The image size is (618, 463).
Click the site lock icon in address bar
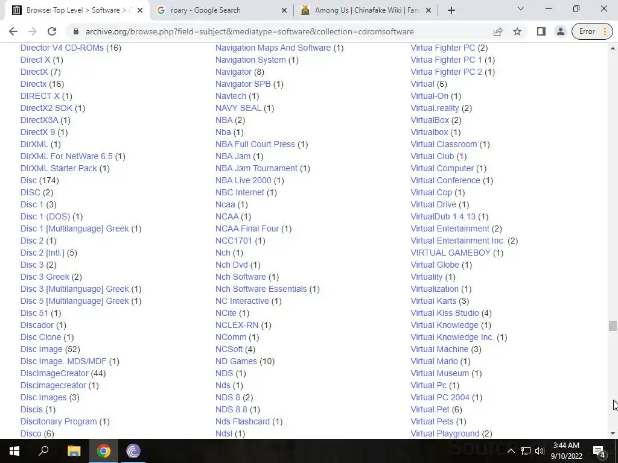coord(77,31)
